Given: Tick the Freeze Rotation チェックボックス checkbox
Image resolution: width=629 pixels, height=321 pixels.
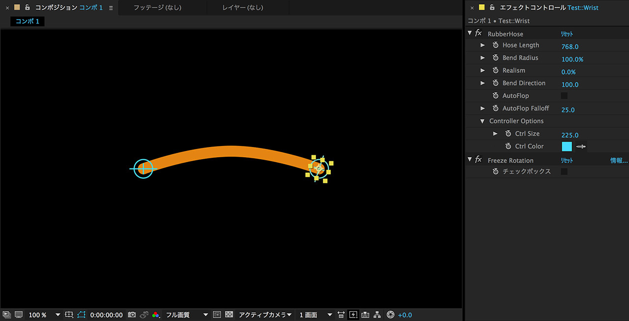Looking at the screenshot, I should (x=564, y=172).
